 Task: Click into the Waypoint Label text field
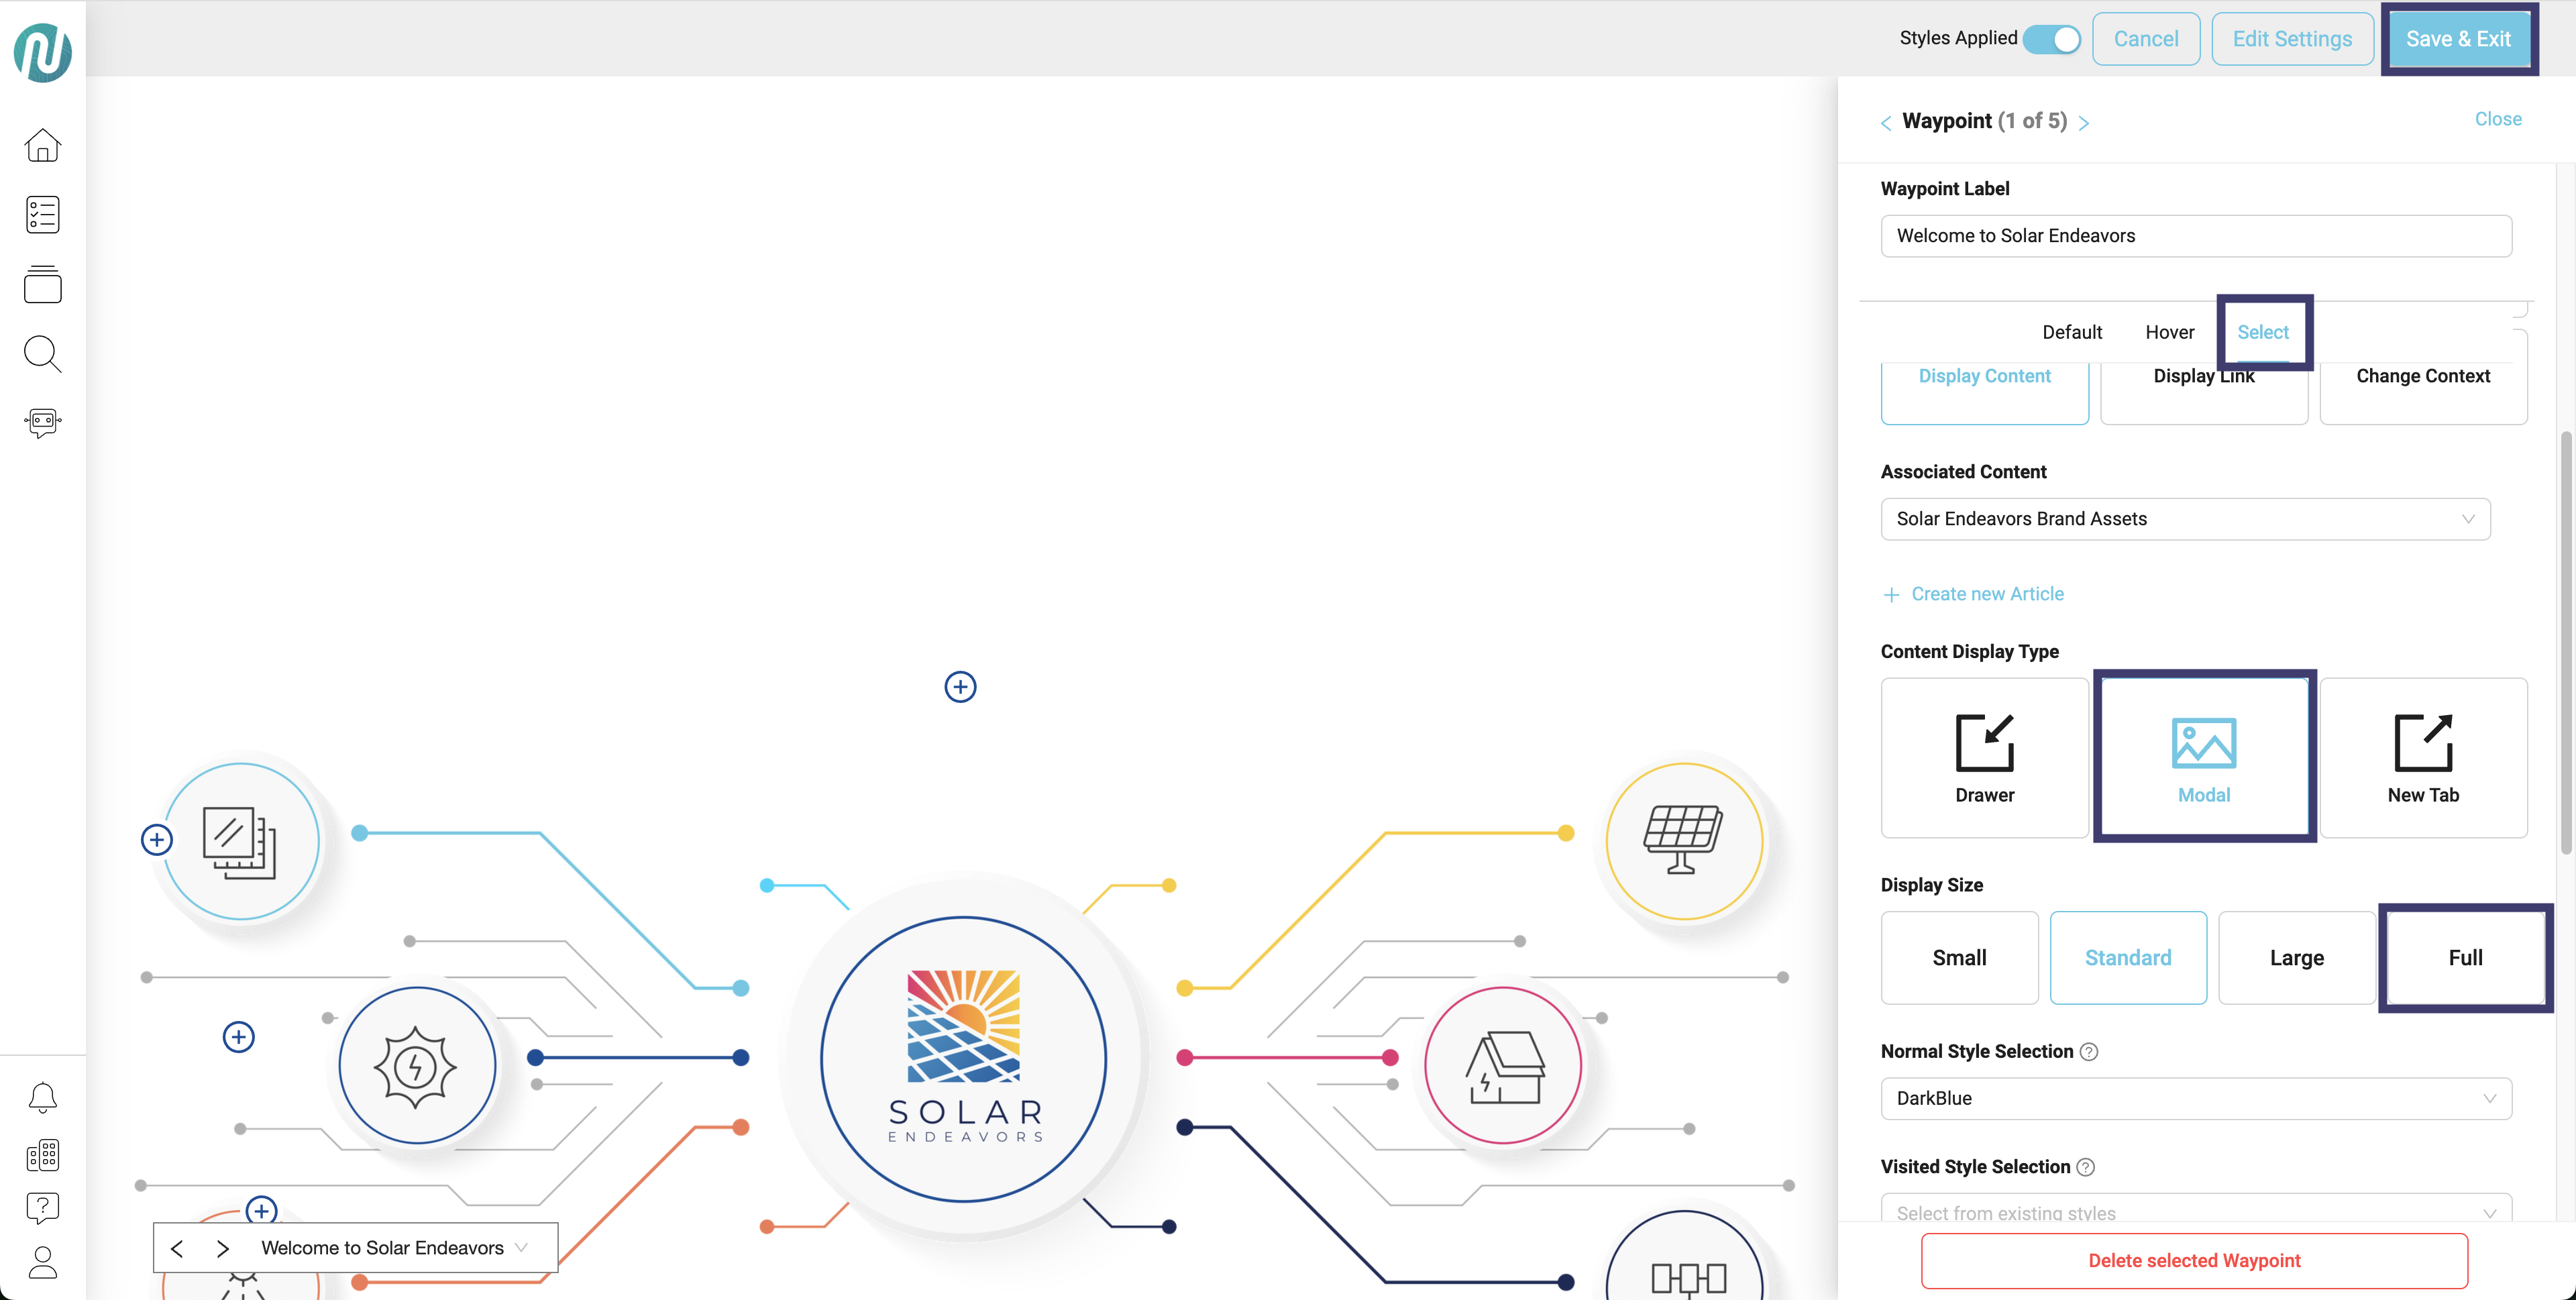click(2196, 236)
